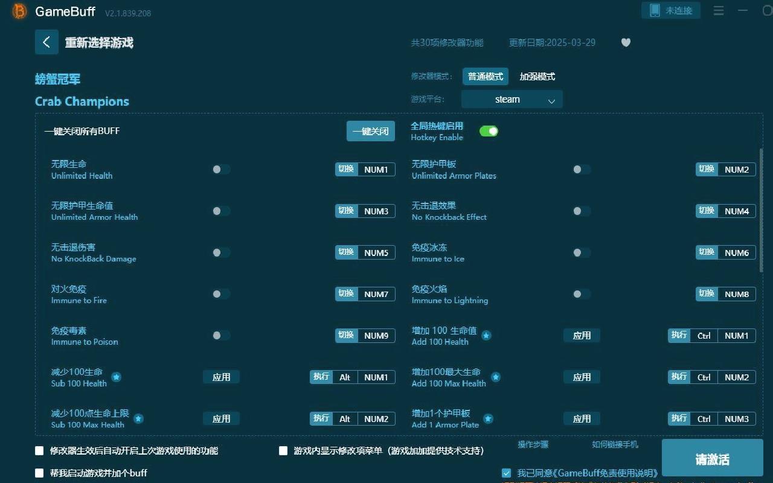Edit NUM5 hotkey for No KnockBack Damage

point(376,252)
